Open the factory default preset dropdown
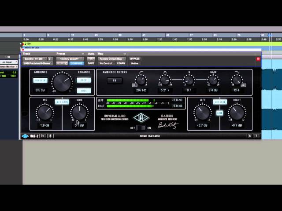Screen dimensions: 282x211 70,58
